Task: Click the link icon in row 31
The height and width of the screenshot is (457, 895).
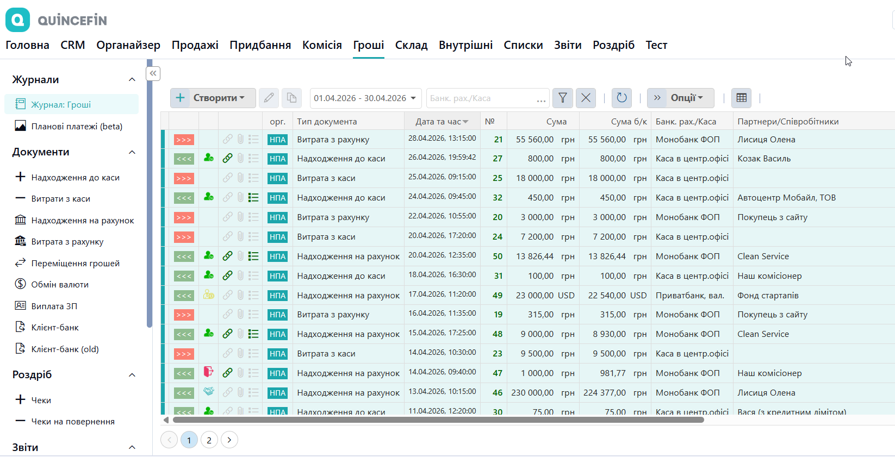Action: click(227, 276)
